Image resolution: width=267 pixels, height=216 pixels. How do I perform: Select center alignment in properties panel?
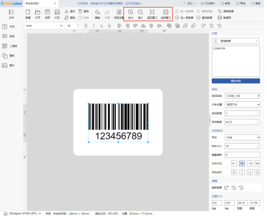(x=242, y=164)
